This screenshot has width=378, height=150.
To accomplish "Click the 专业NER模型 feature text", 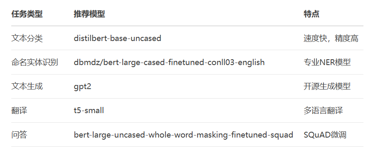I will [327, 62].
